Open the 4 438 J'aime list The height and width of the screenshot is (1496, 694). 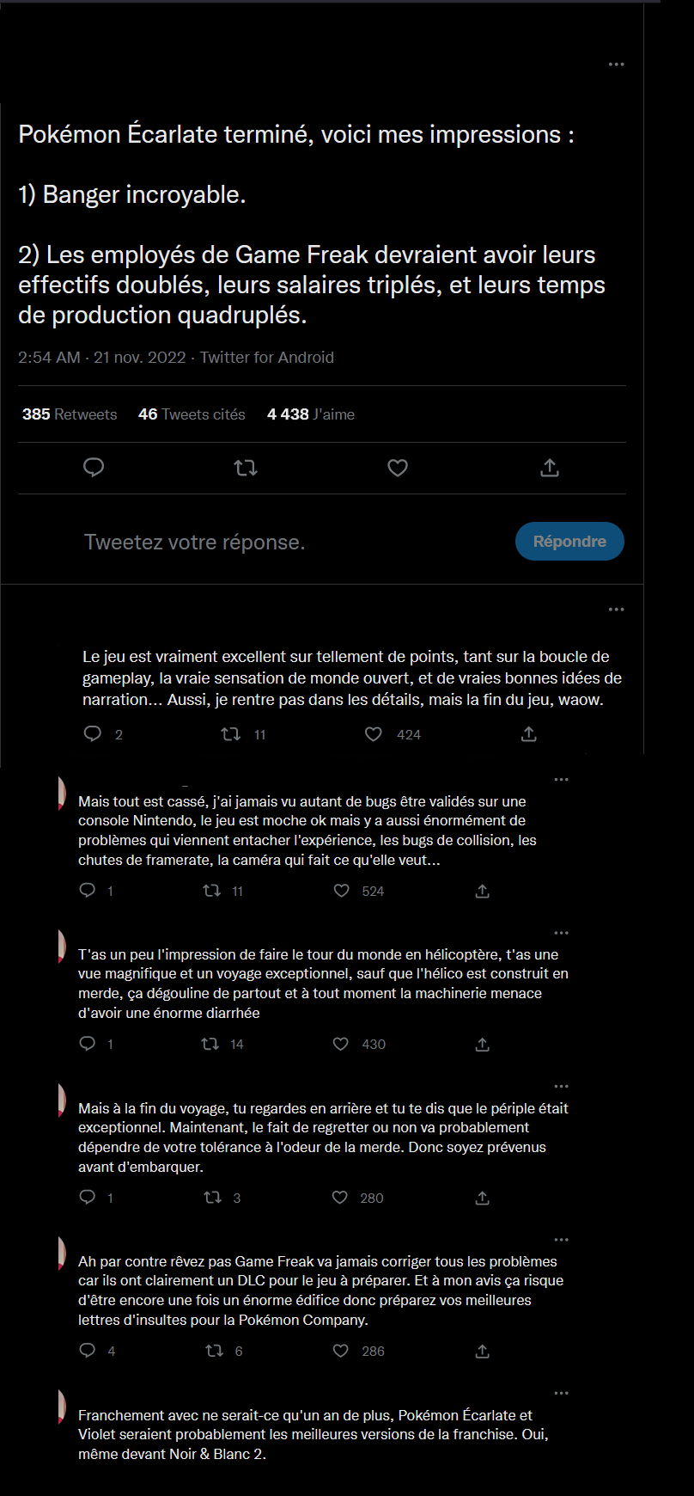311,414
